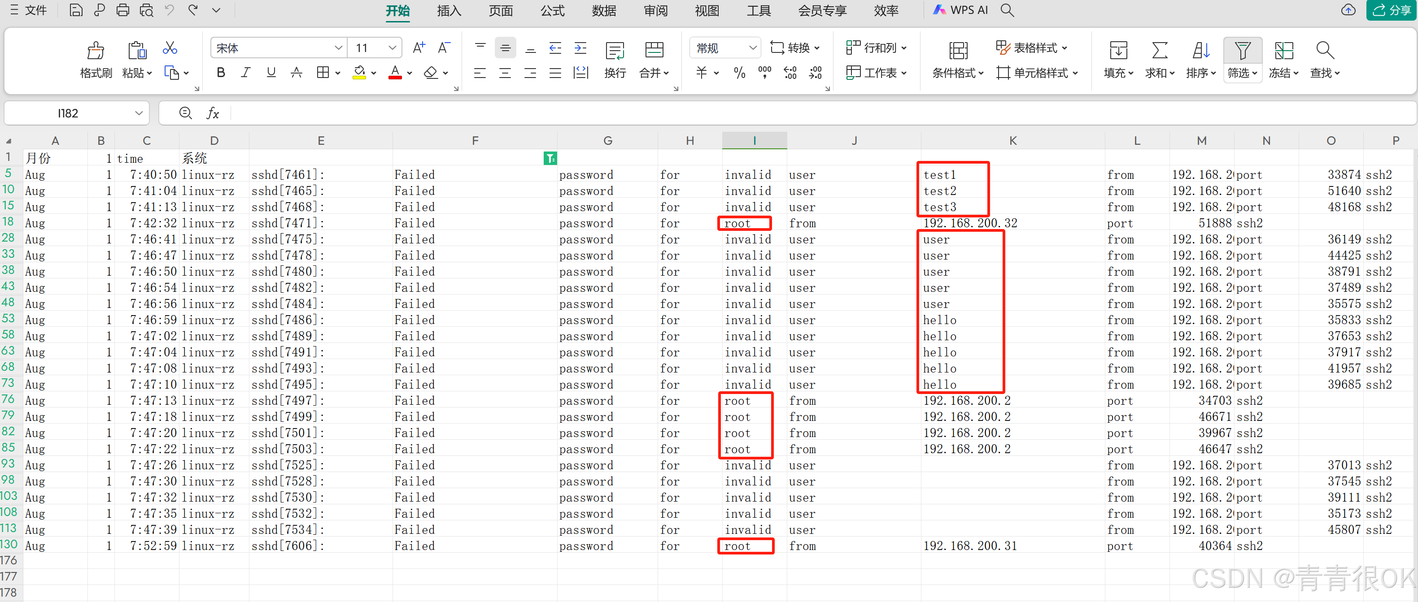Open the 数据 ribbon tab
This screenshot has height=602, width=1418.
603,10
